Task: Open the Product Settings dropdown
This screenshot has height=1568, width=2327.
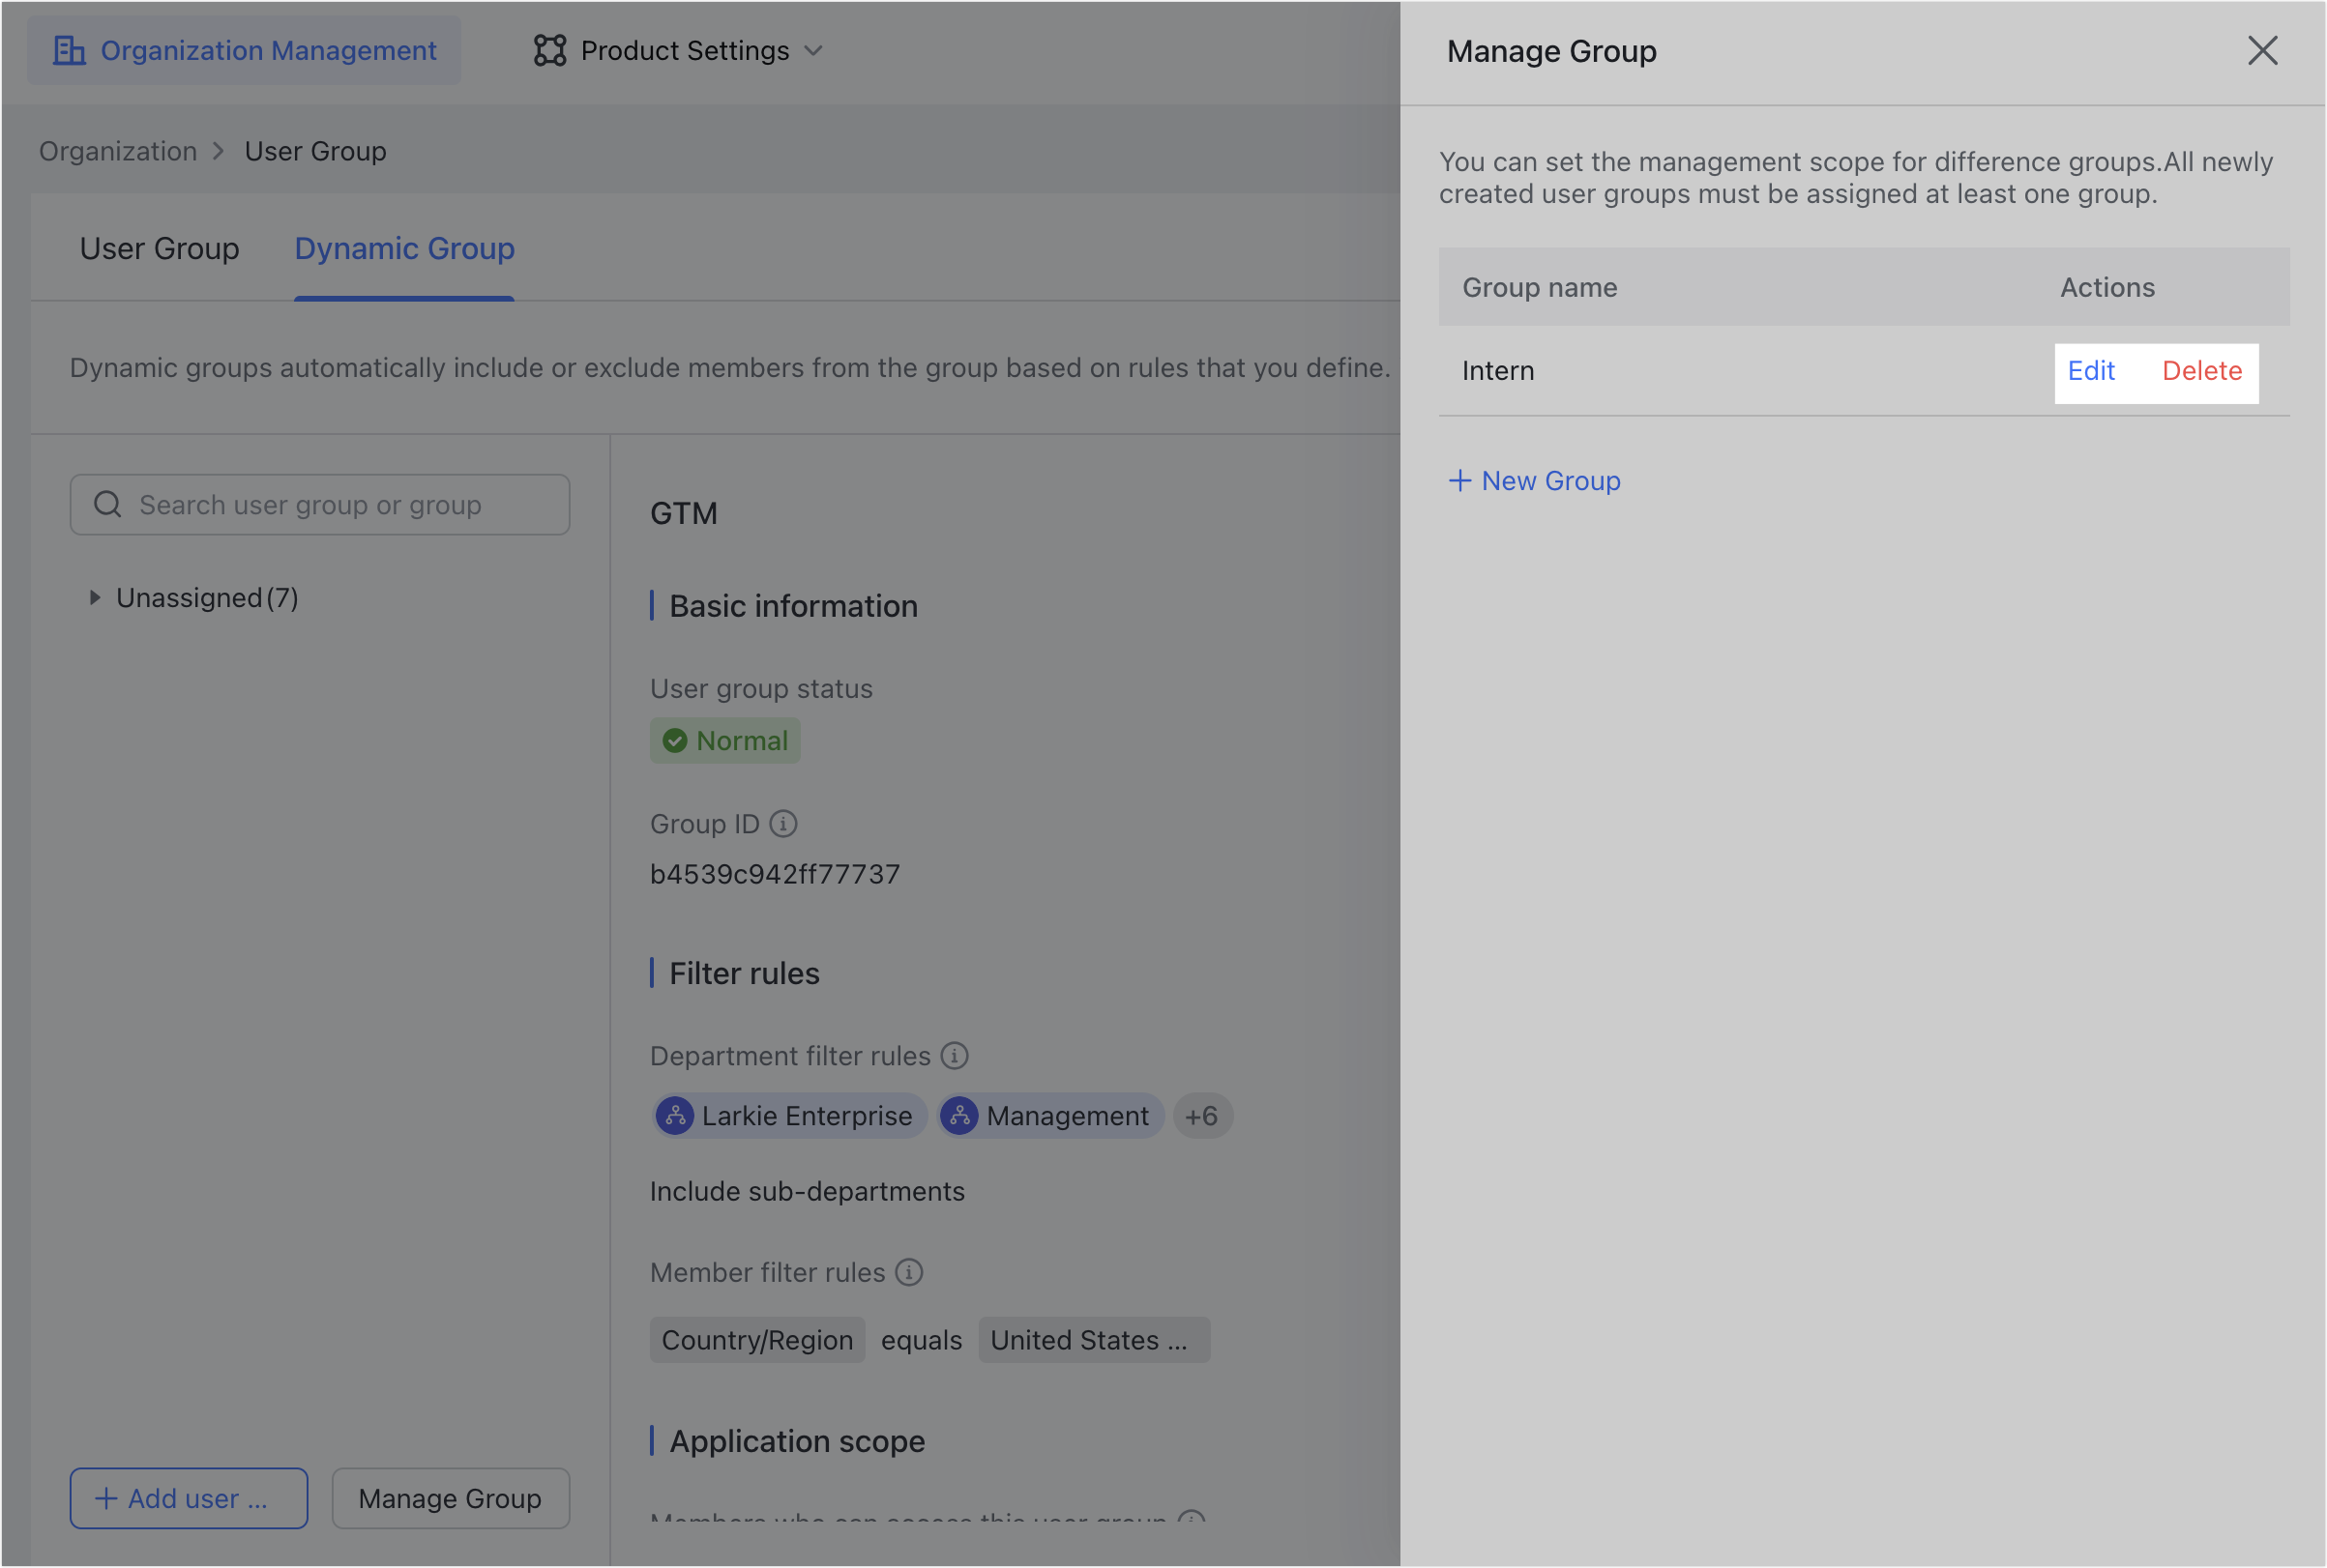Action: pyautogui.click(x=813, y=50)
